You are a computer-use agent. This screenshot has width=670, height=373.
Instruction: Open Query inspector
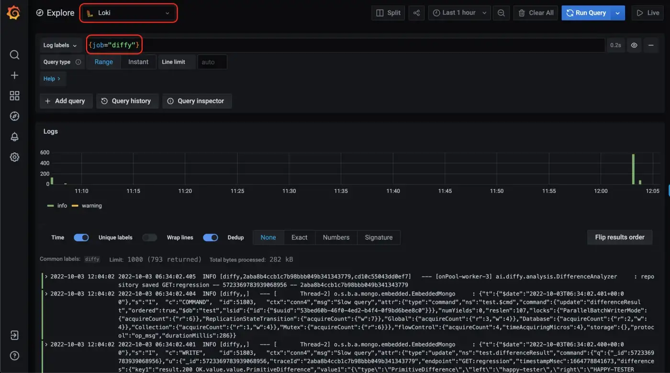[x=197, y=101]
